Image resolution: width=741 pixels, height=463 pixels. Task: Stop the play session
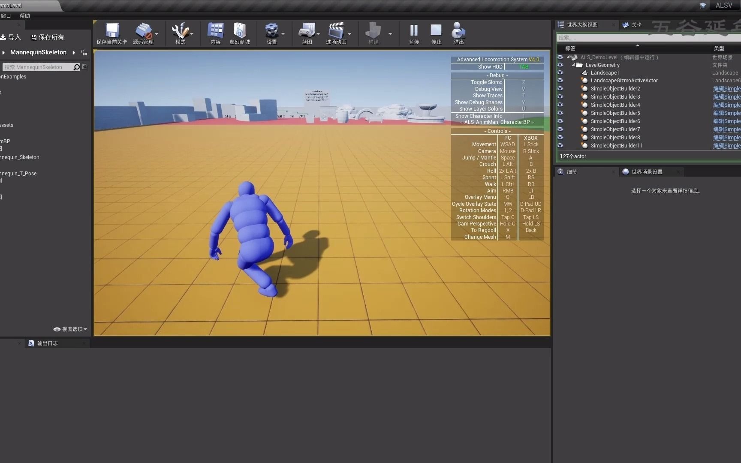(436, 30)
